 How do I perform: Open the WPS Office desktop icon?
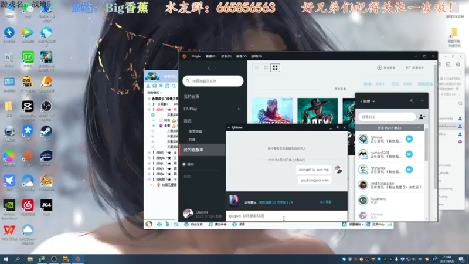click(x=9, y=232)
